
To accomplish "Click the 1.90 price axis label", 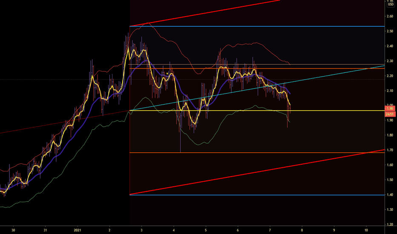I will (390, 120).
